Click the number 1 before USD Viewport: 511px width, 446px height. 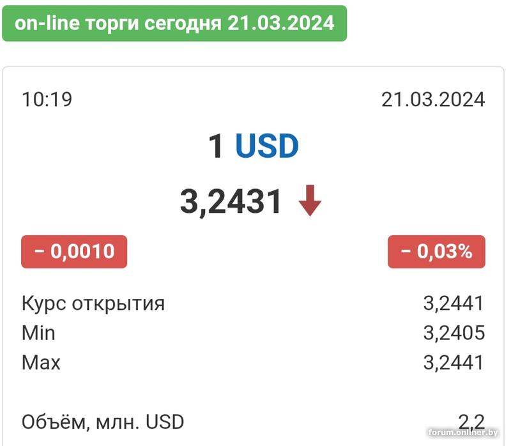point(217,146)
